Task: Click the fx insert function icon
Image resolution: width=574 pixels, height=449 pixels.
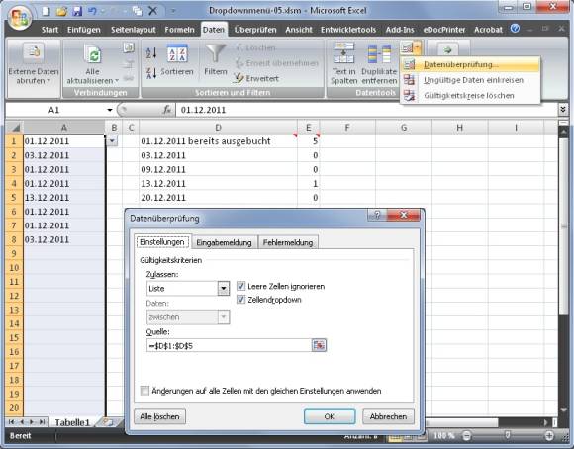Action: [167, 110]
